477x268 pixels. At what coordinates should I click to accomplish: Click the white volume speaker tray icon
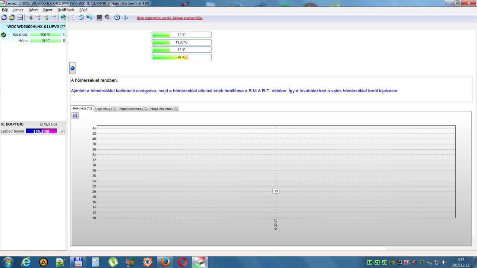pyautogui.click(x=444, y=262)
